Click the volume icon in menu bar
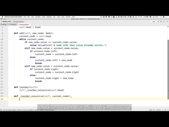This screenshot has width=169, height=127. pyautogui.click(x=141, y=17)
